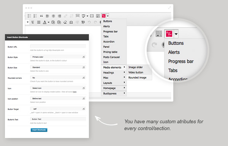The width and height of the screenshot is (228, 146).
Task: Click the clear formatting eraser icon
Action: (x=65, y=22)
